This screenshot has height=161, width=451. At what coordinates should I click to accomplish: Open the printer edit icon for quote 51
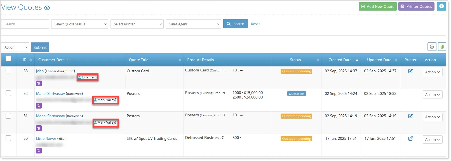click(410, 116)
